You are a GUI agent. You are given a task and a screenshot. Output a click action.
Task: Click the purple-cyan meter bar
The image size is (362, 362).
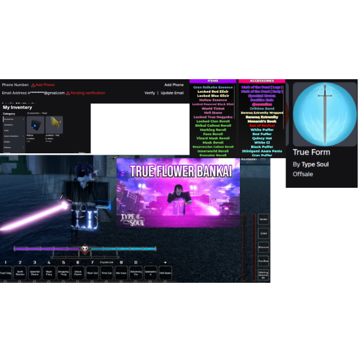click(122, 248)
